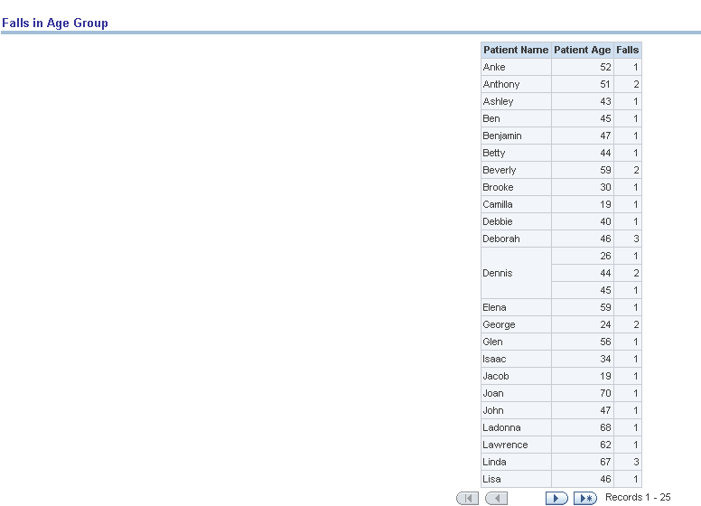
Task: Click age 70 in Joan's row
Action: tap(583, 393)
